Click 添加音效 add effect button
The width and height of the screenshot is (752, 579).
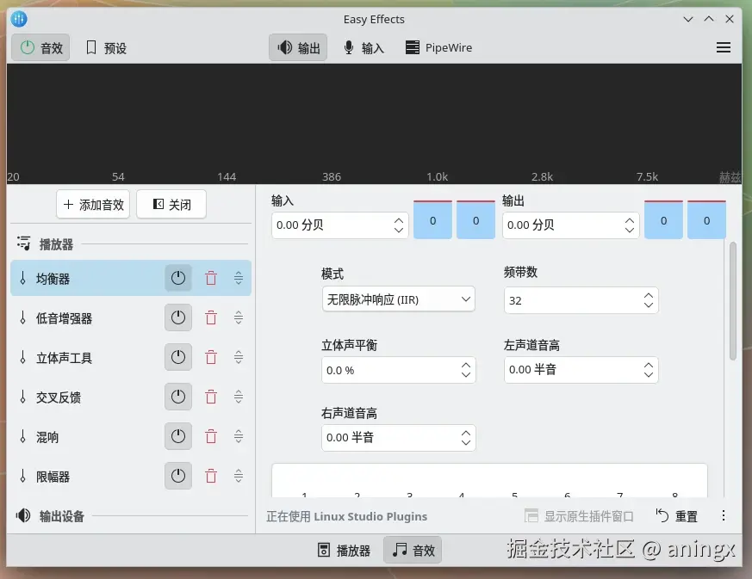pos(93,205)
